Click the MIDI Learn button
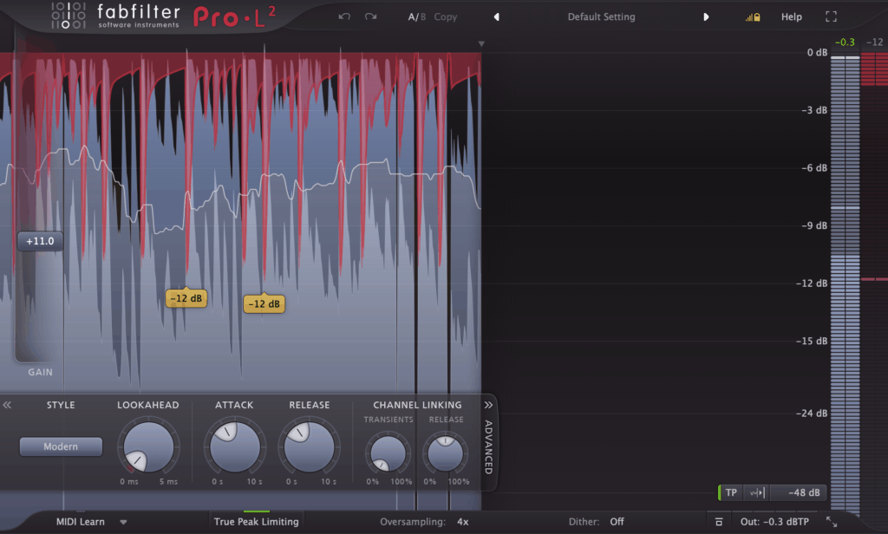 [x=81, y=522]
